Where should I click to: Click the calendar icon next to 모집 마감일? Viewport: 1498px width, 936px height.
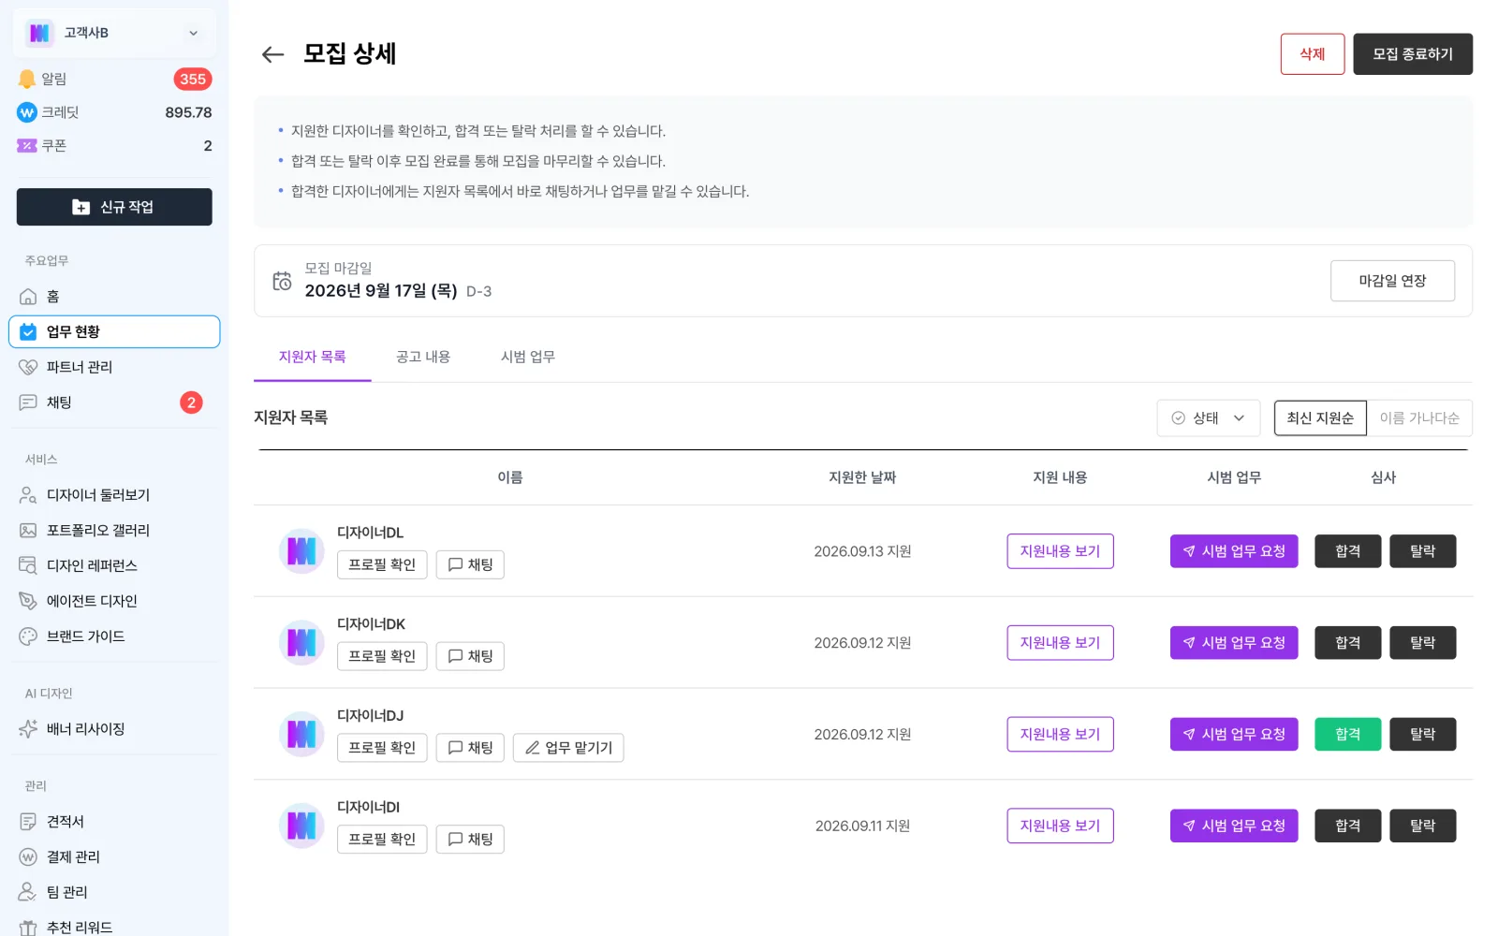[x=282, y=281]
